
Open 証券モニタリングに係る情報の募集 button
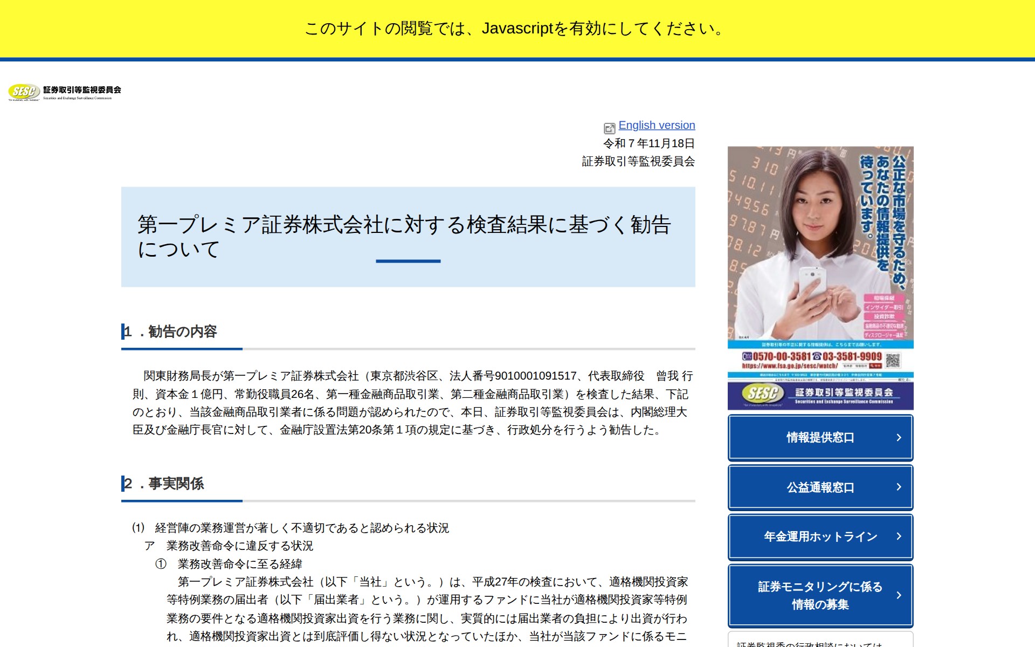[x=819, y=595]
